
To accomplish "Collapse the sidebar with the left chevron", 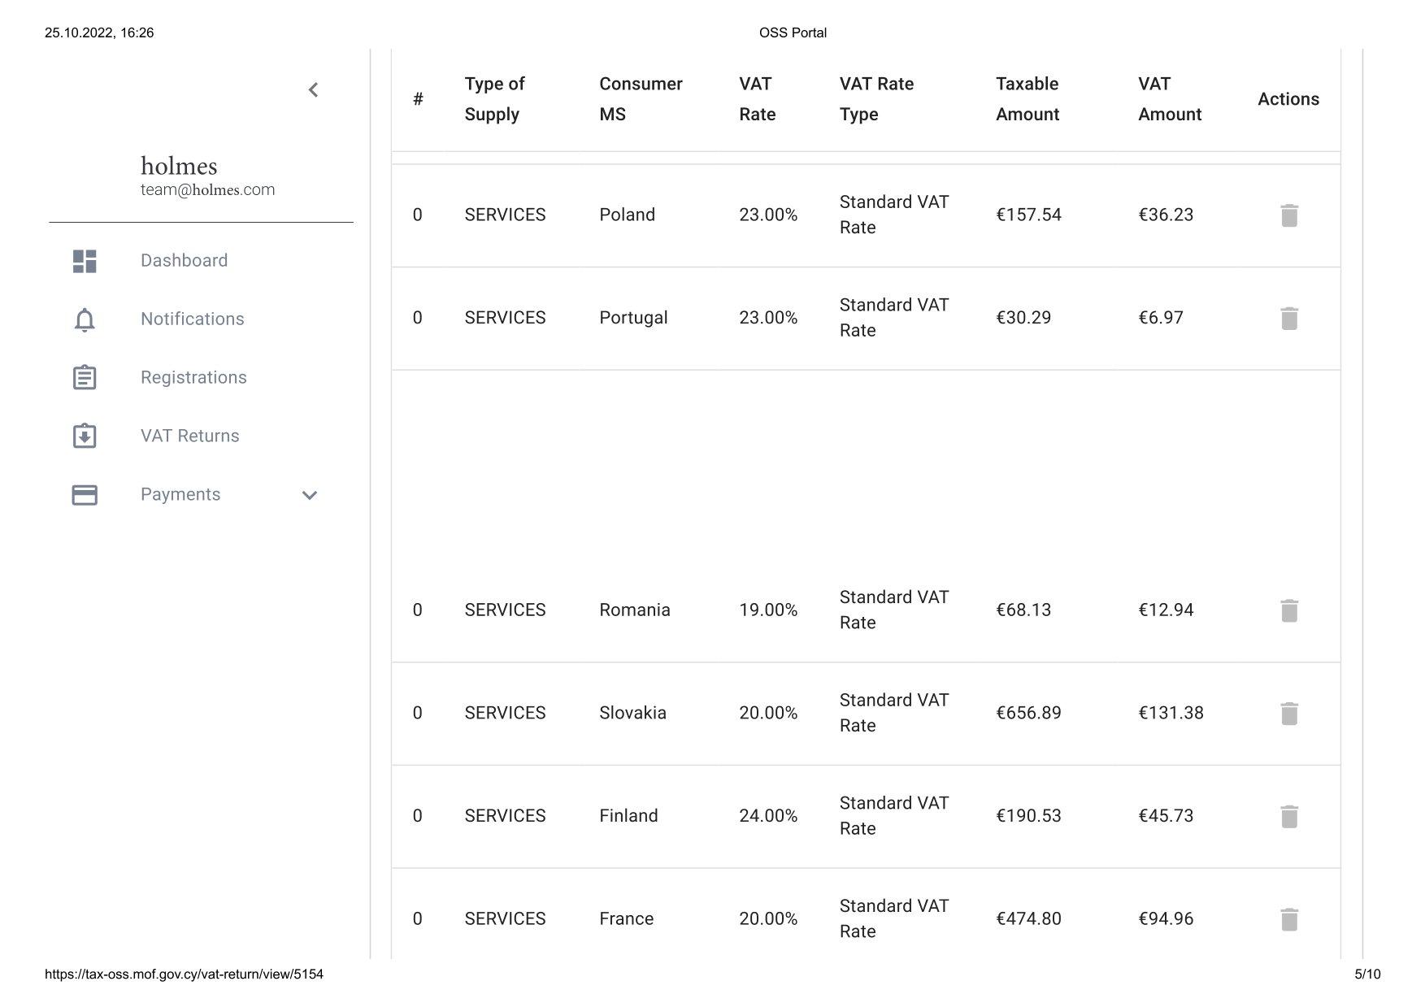I will pyautogui.click(x=313, y=90).
